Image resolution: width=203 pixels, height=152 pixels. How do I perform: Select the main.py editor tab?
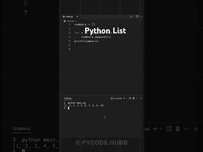tap(69, 16)
